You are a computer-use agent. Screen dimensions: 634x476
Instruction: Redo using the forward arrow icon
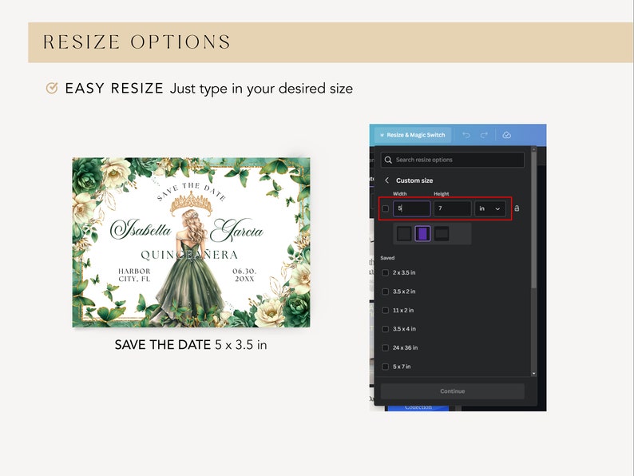click(x=484, y=135)
